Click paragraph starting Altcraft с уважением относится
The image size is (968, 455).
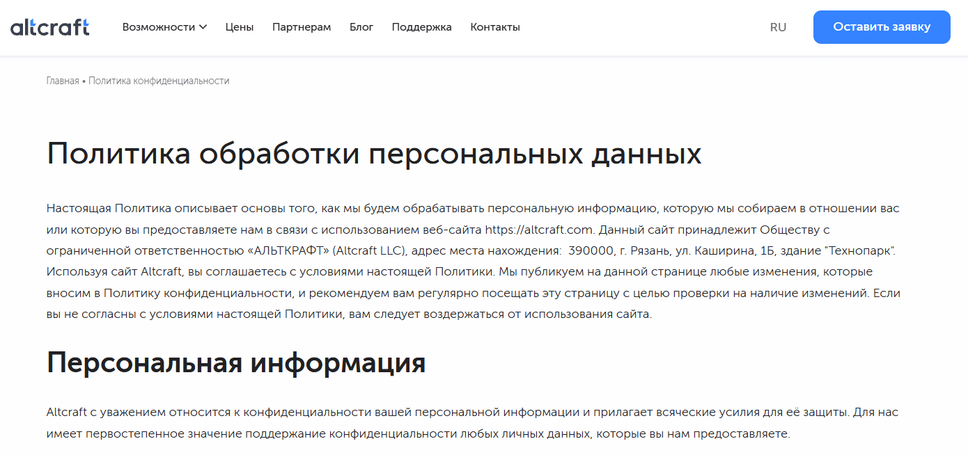[472, 423]
